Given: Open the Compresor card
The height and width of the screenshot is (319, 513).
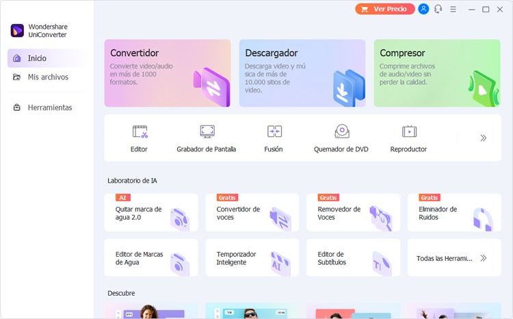Looking at the screenshot, I should (437, 73).
